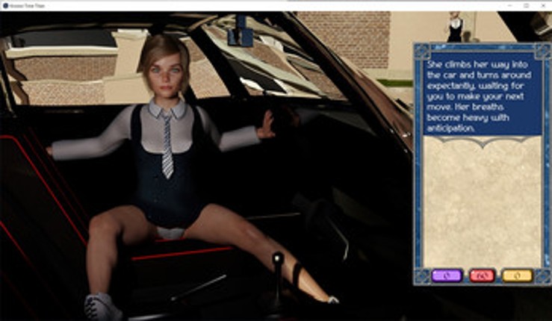The image size is (552, 321).
Task: Click the empty parchment area below narration
Action: (483, 202)
